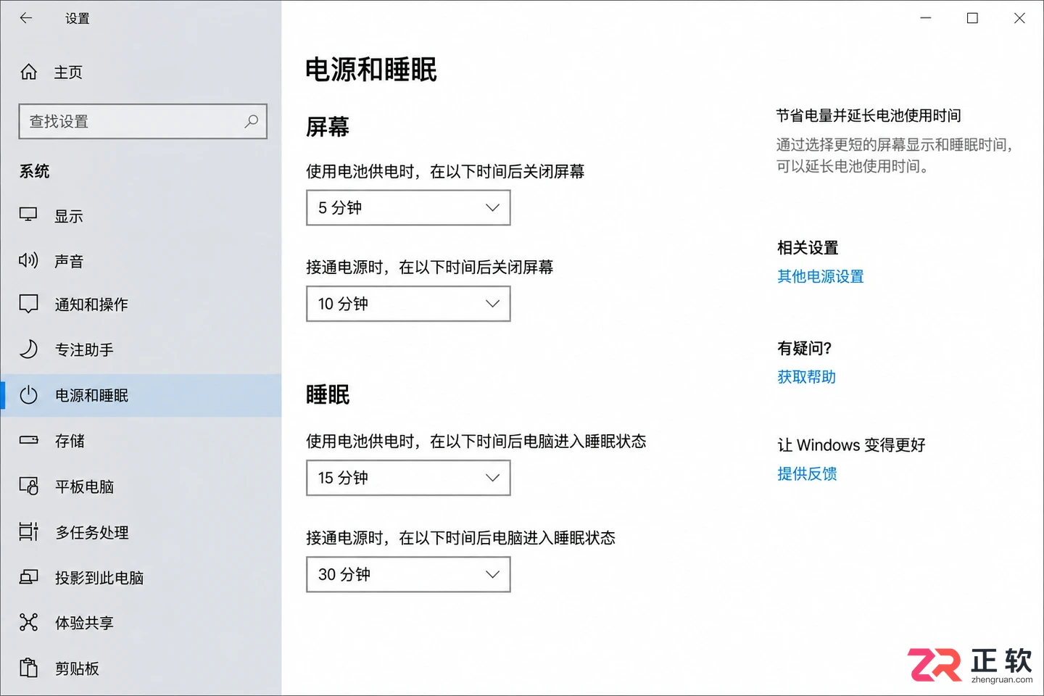Click the clipboard icon for 剪贴板
This screenshot has width=1044, height=696.
coord(28,668)
